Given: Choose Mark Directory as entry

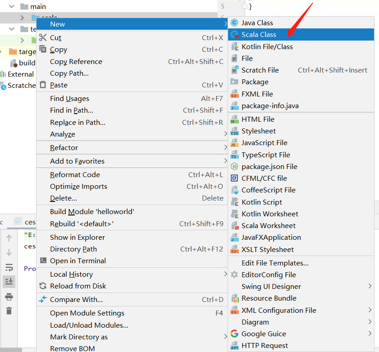Looking at the screenshot, I should coord(132,337).
